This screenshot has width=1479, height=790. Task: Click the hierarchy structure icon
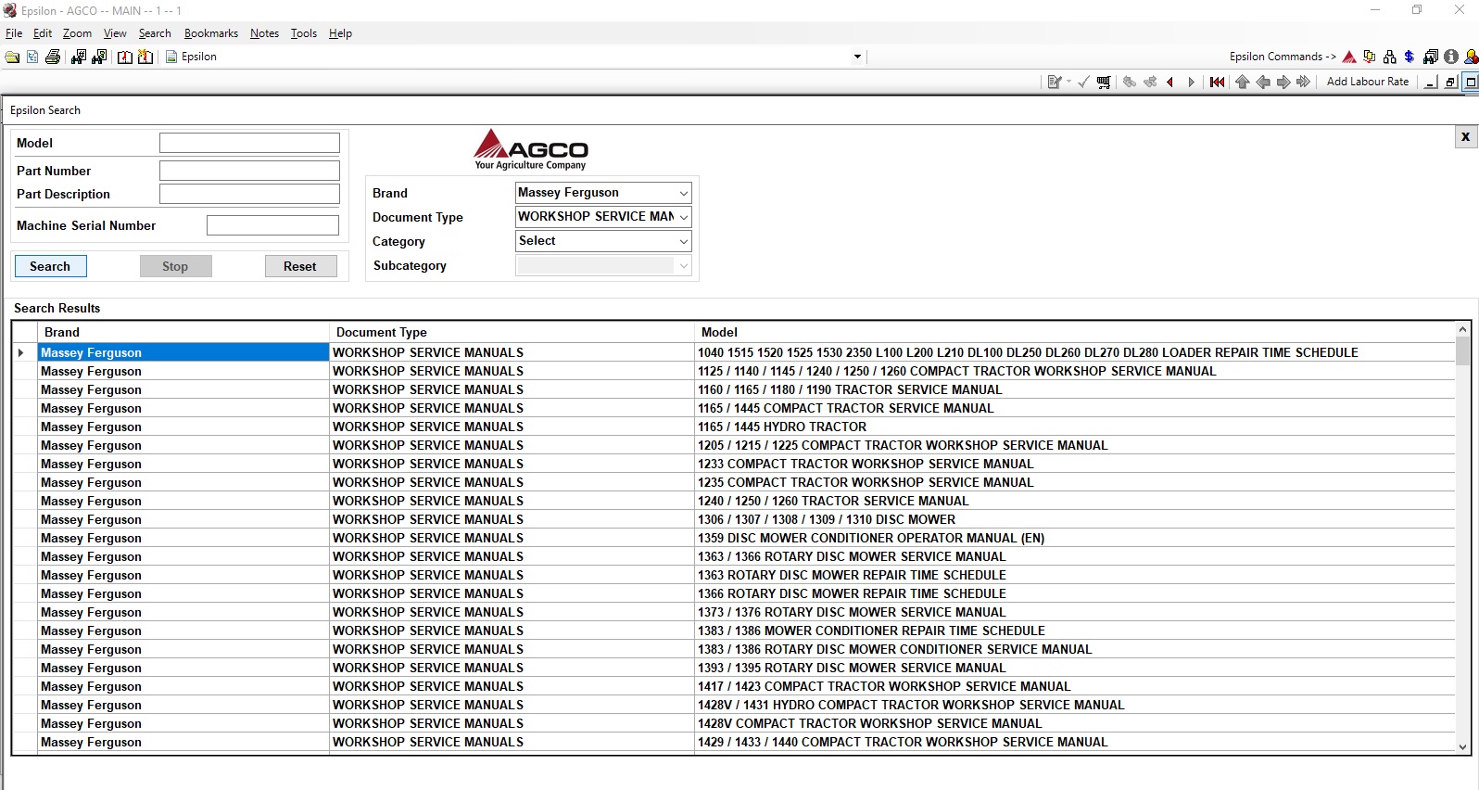click(x=1389, y=57)
